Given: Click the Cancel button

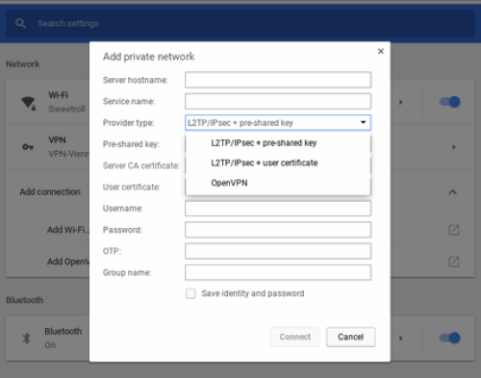Looking at the screenshot, I should point(350,337).
